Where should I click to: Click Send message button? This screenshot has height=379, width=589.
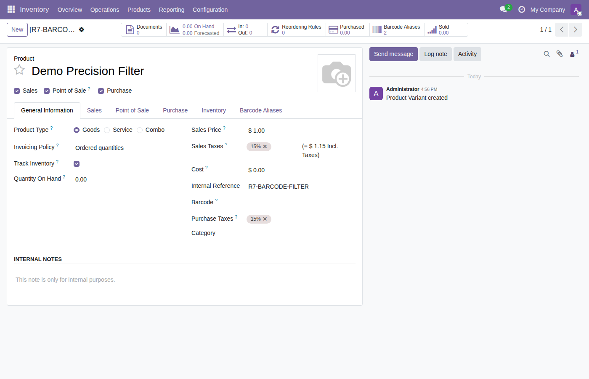coord(393,54)
